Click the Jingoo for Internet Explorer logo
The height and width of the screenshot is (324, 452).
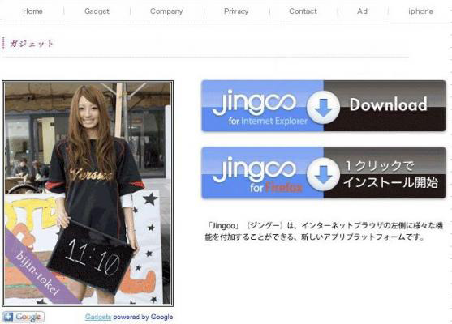coord(260,107)
